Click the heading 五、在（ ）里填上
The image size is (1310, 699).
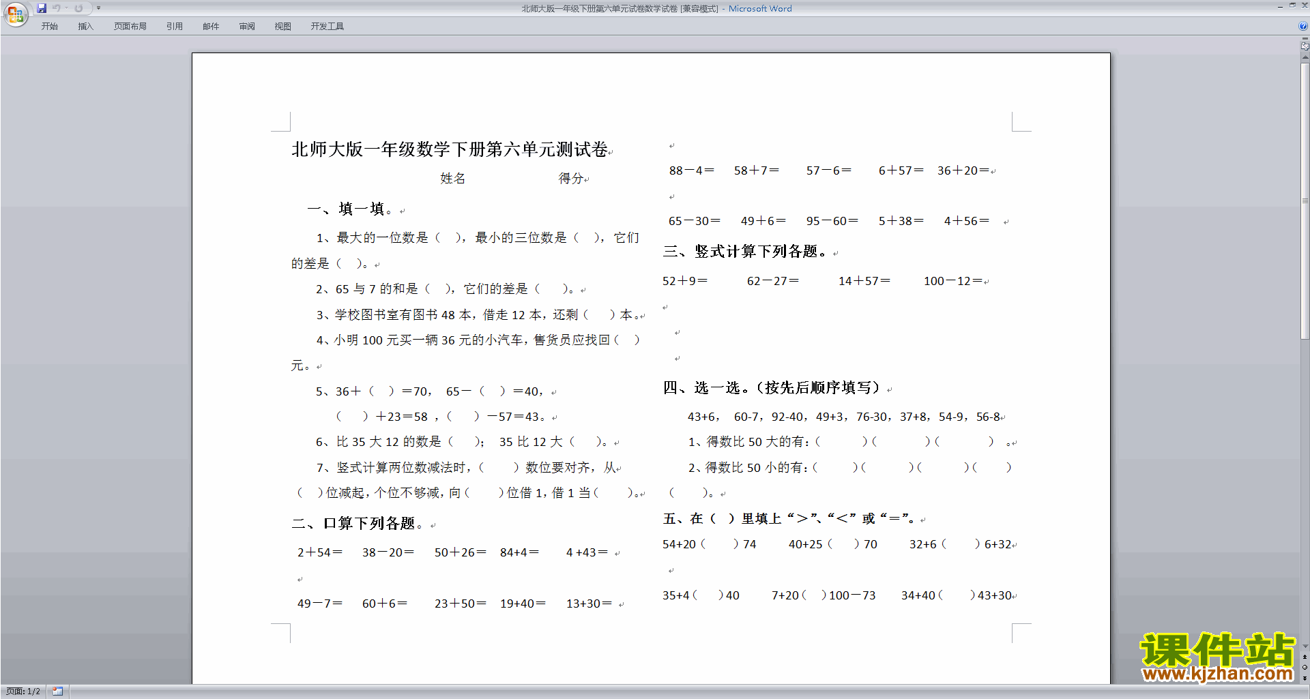(x=789, y=519)
